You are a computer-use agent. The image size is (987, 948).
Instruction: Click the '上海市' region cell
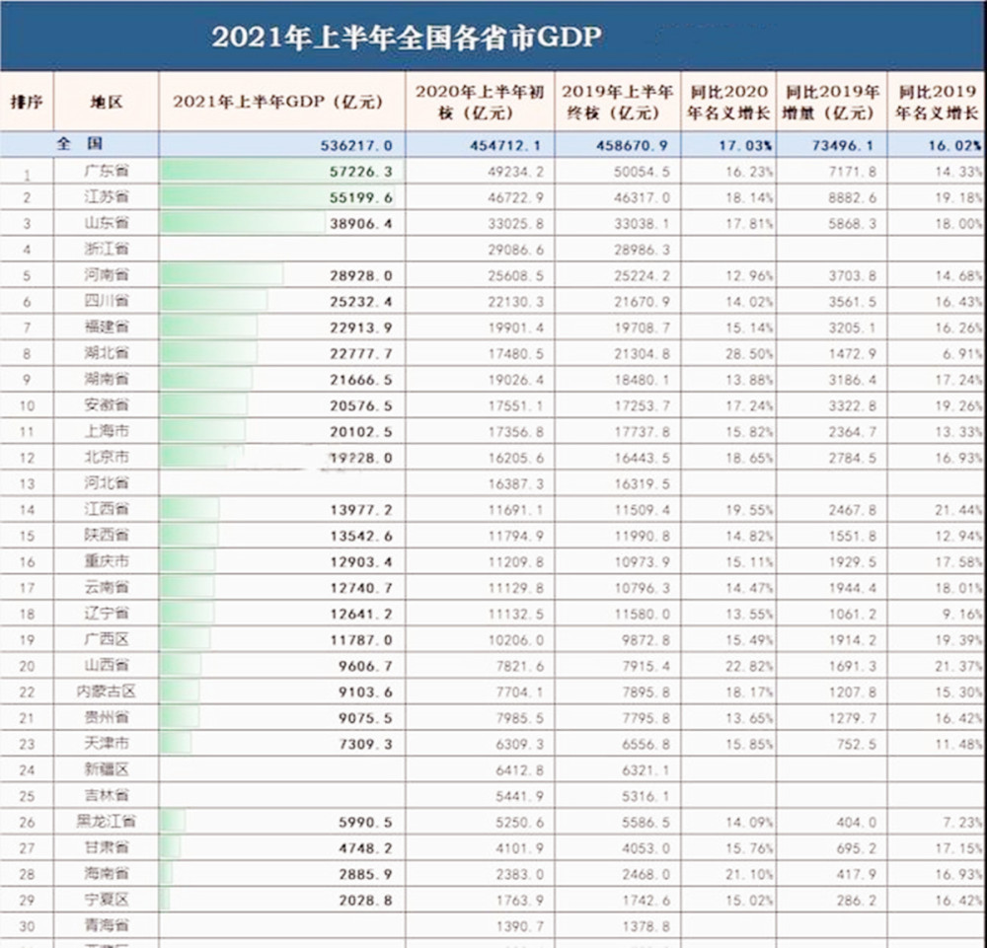(107, 431)
